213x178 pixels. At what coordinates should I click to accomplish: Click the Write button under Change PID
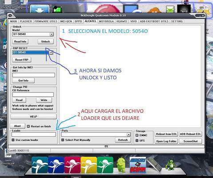(44, 100)
